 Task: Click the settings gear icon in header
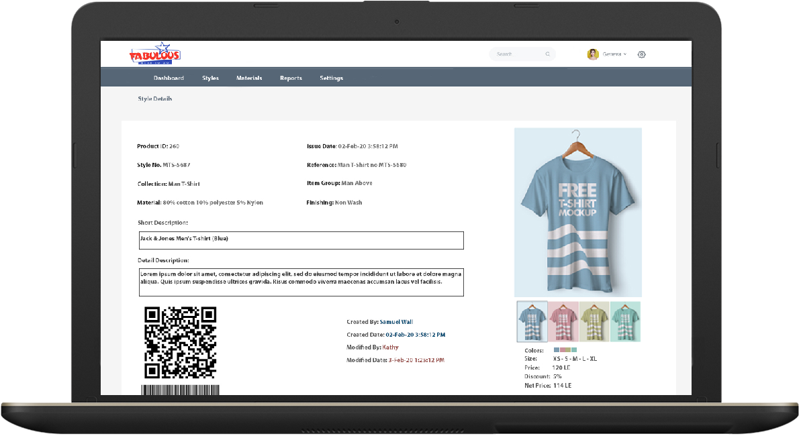coord(641,54)
